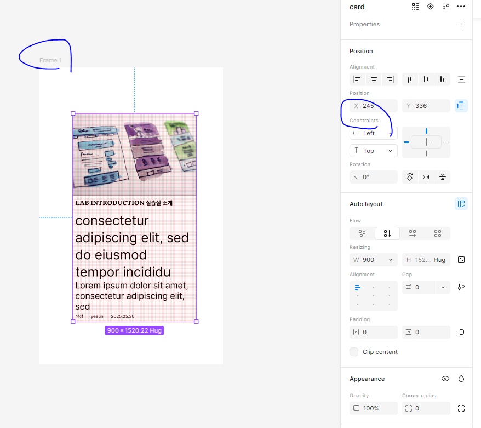
Task: Select the date text 2025.05.30
Action: click(123, 316)
